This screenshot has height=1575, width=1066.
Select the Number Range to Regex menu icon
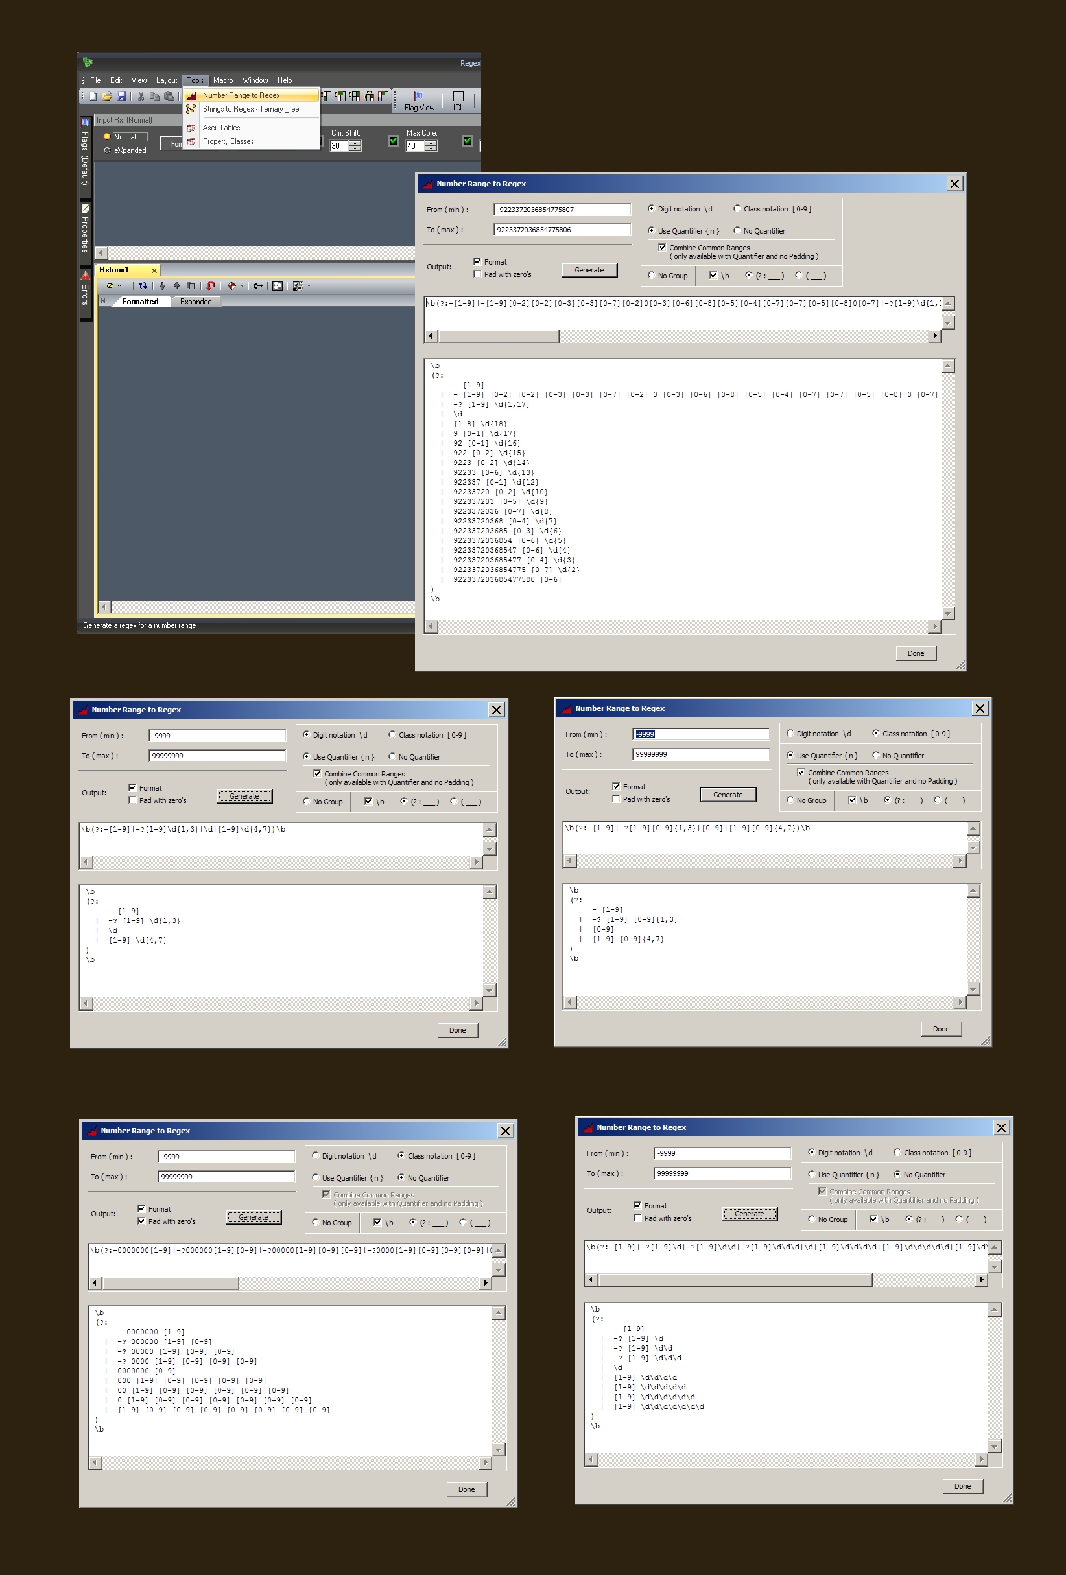coord(192,95)
